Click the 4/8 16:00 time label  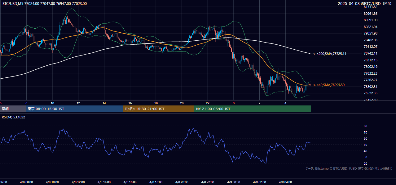[130, 182]
